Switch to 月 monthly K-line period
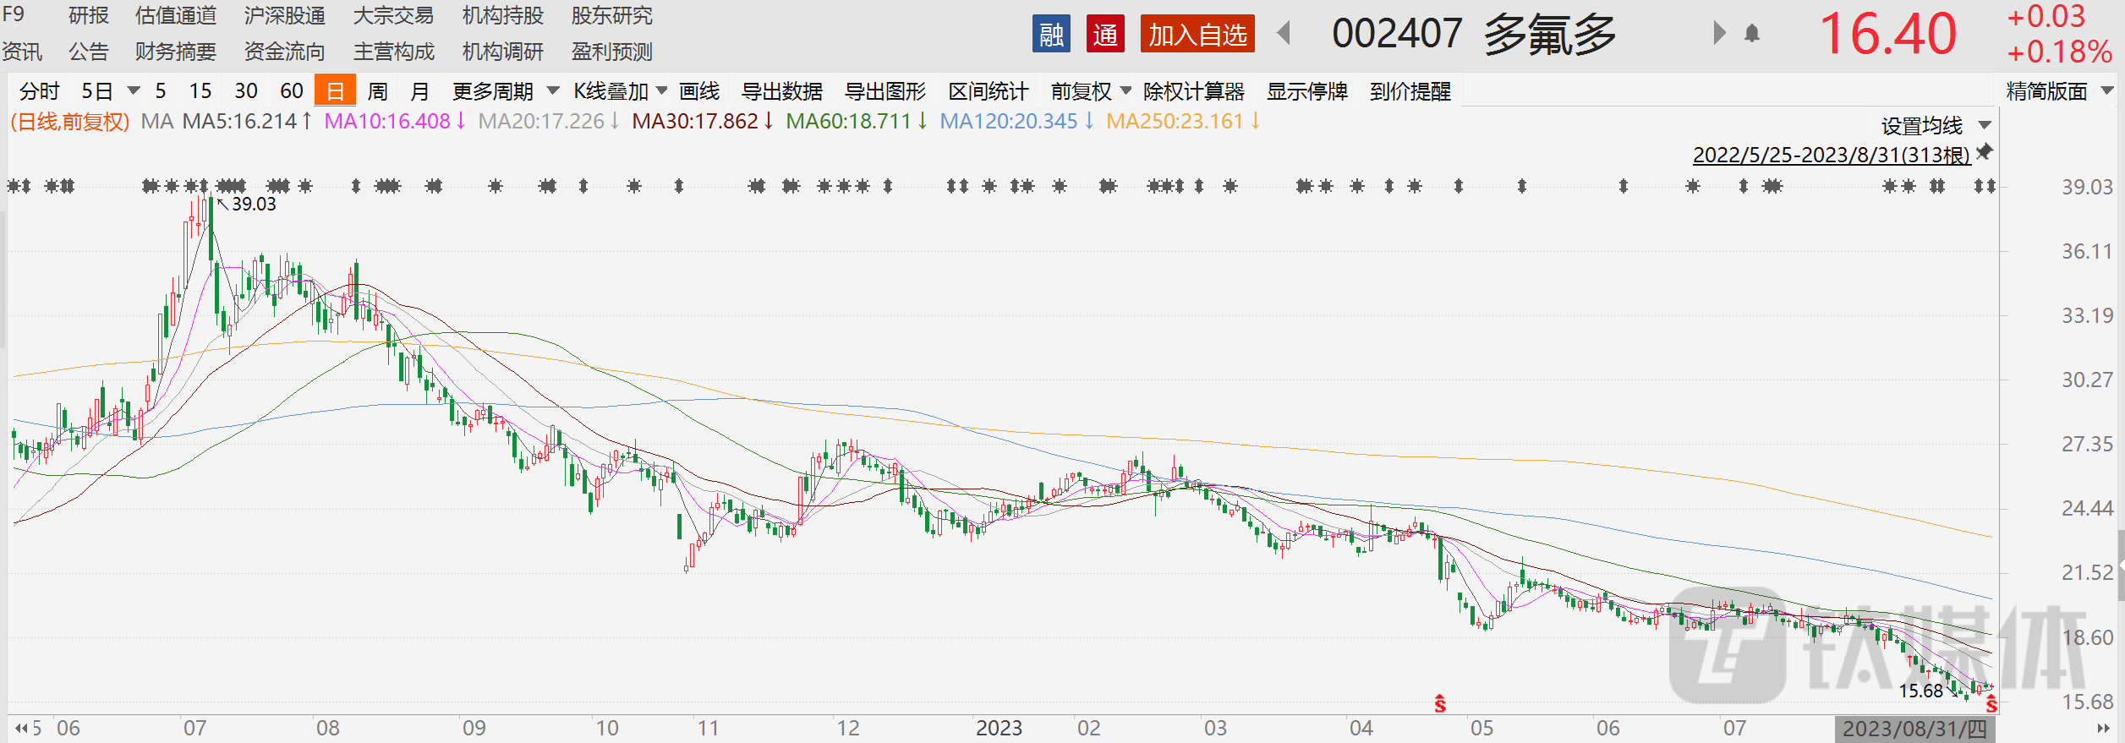The height and width of the screenshot is (743, 2125). (419, 91)
